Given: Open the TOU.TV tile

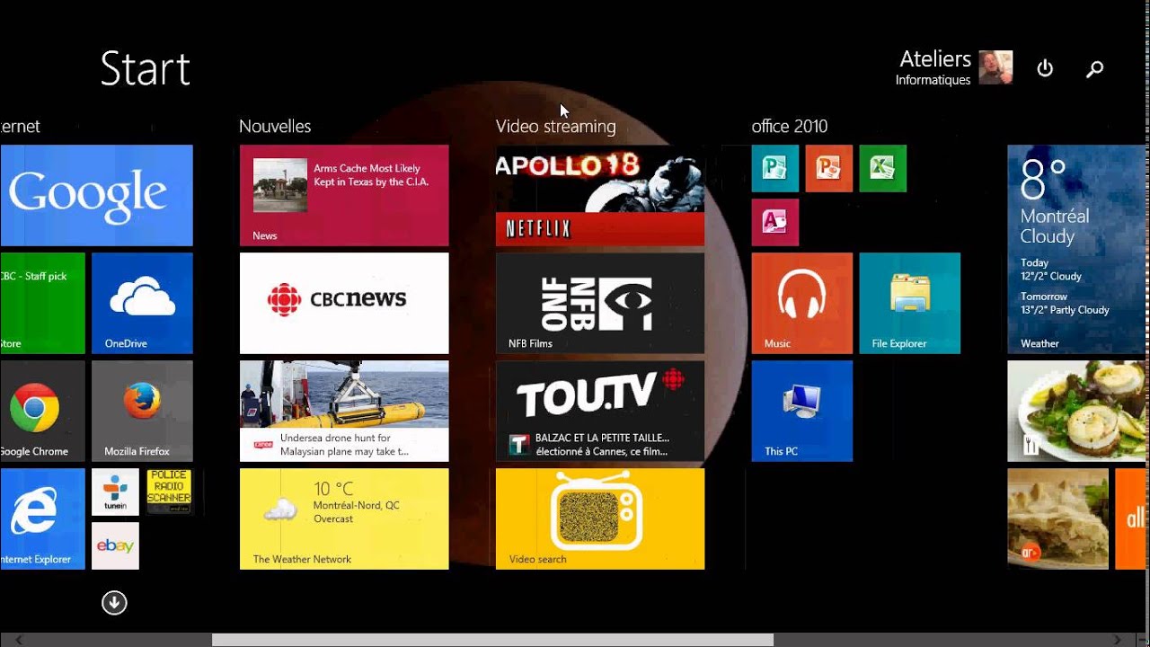Looking at the screenshot, I should pos(600,411).
